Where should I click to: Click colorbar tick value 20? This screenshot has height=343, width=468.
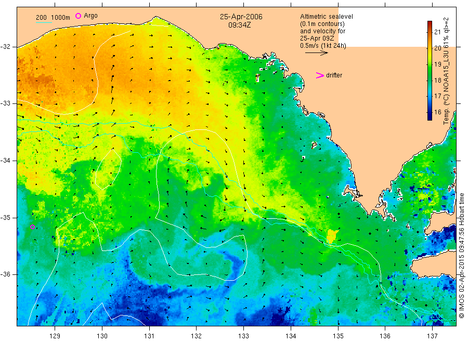(x=437, y=48)
